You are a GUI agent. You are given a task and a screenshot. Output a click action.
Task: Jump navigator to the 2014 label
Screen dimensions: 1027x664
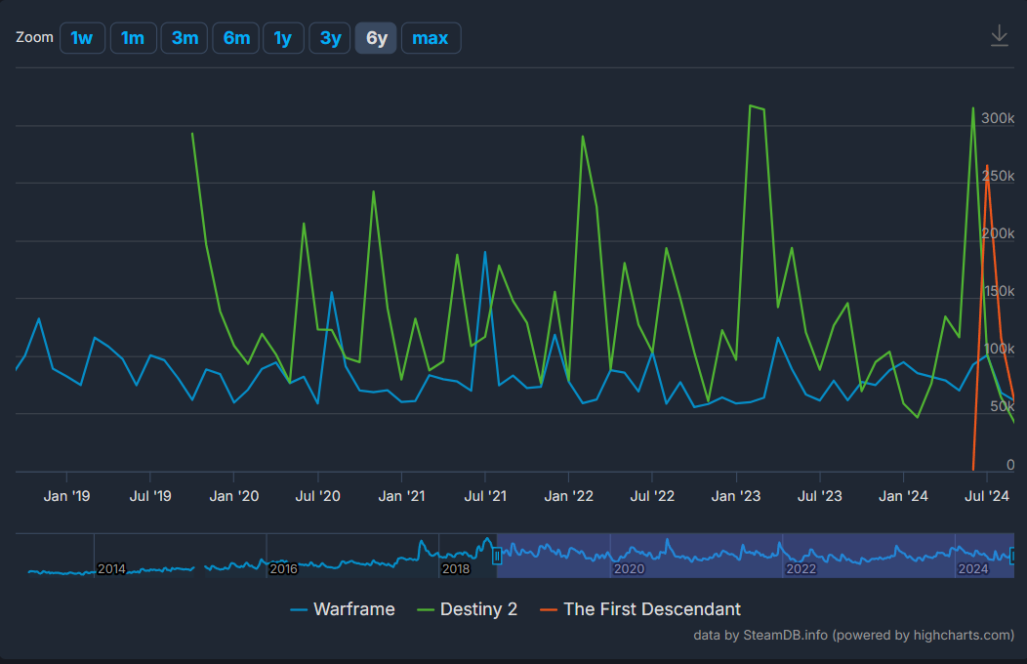point(111,568)
